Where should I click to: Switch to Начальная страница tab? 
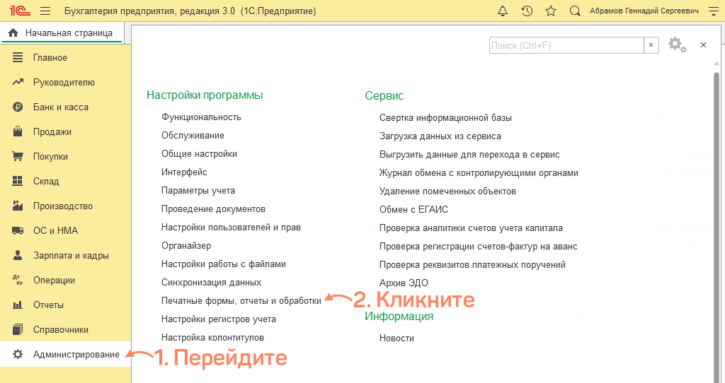62,33
